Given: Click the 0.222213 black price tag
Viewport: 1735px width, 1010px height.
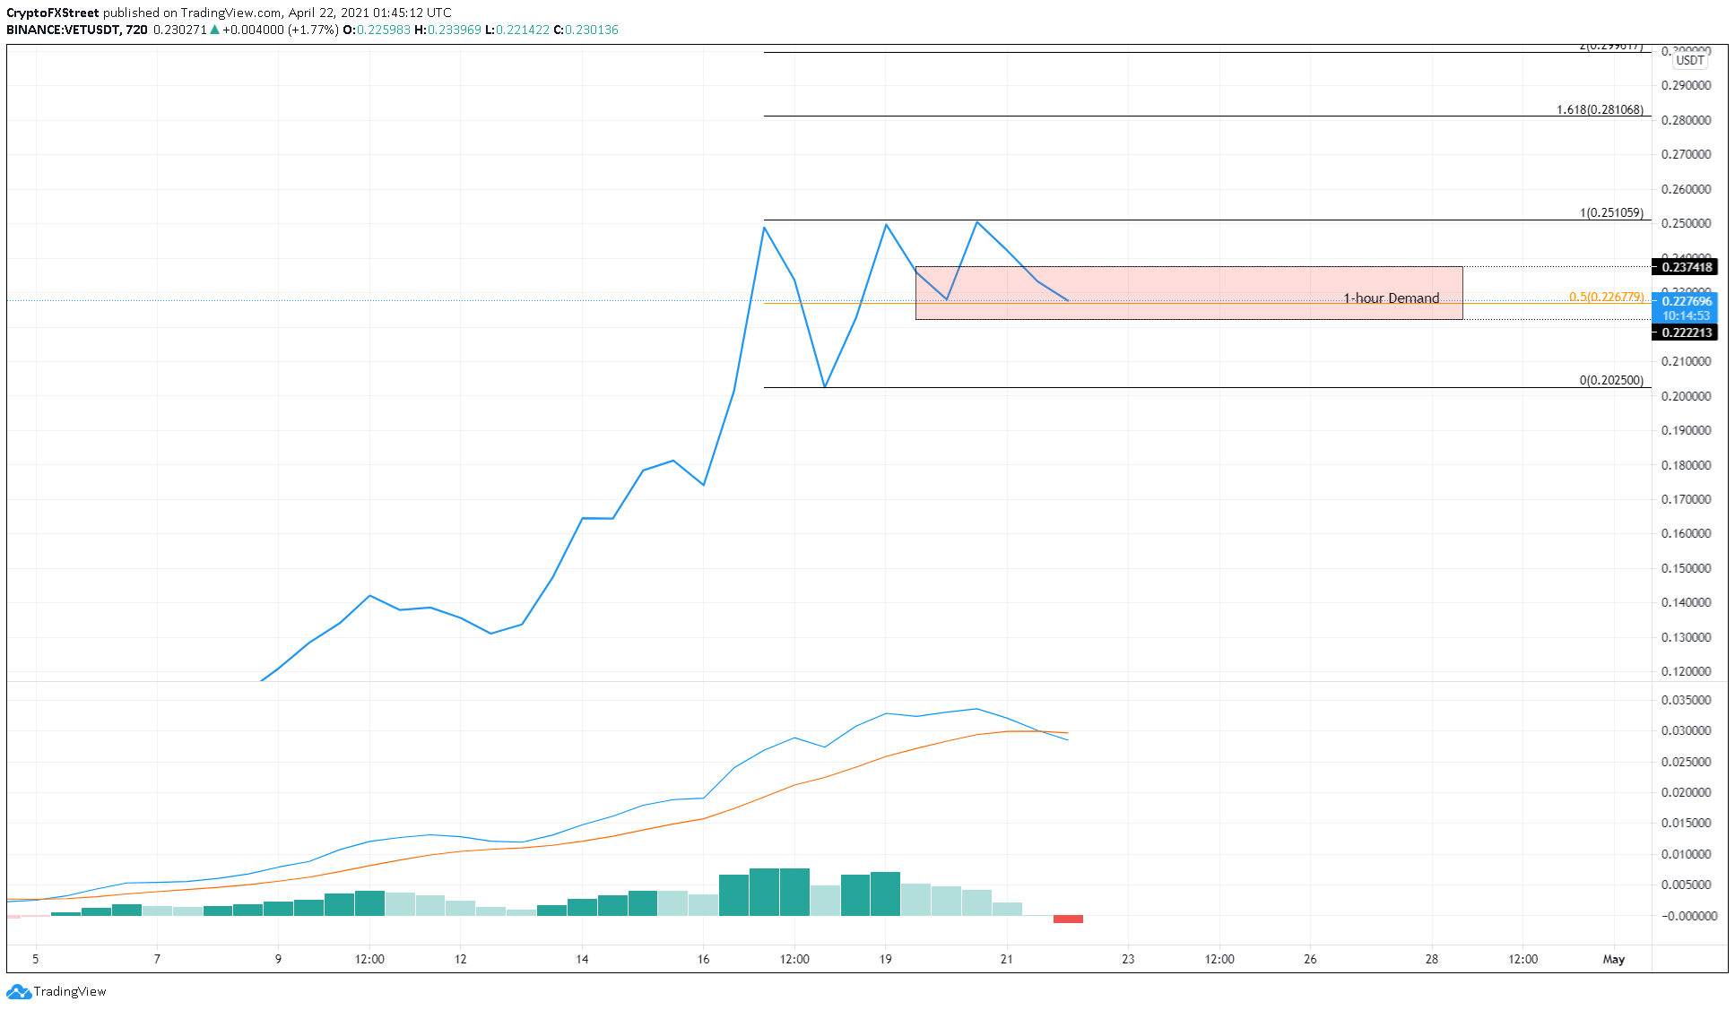Looking at the screenshot, I should [1684, 332].
